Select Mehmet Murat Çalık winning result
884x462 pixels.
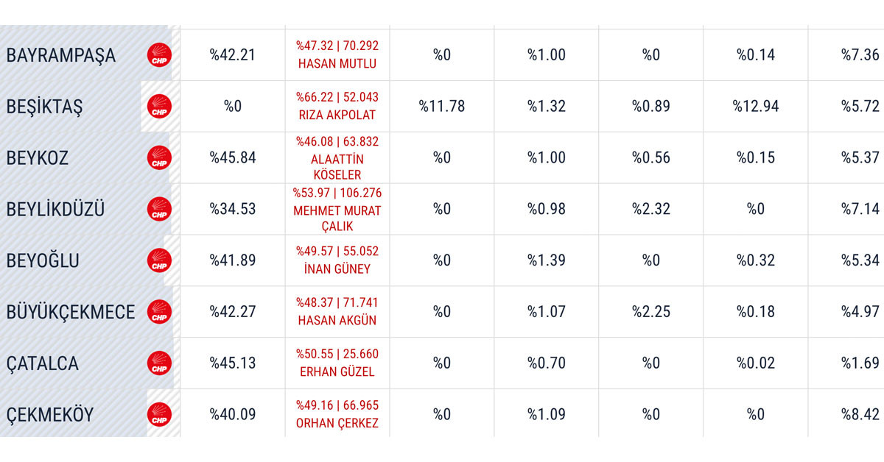[x=337, y=210]
